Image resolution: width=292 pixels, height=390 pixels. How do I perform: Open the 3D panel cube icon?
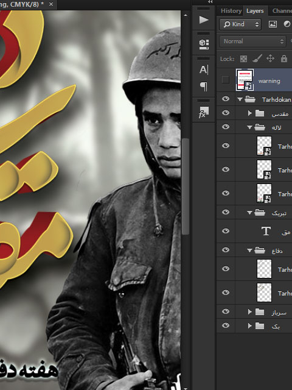click(204, 44)
